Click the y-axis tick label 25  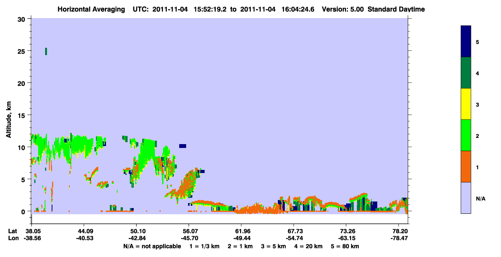pyautogui.click(x=22, y=51)
